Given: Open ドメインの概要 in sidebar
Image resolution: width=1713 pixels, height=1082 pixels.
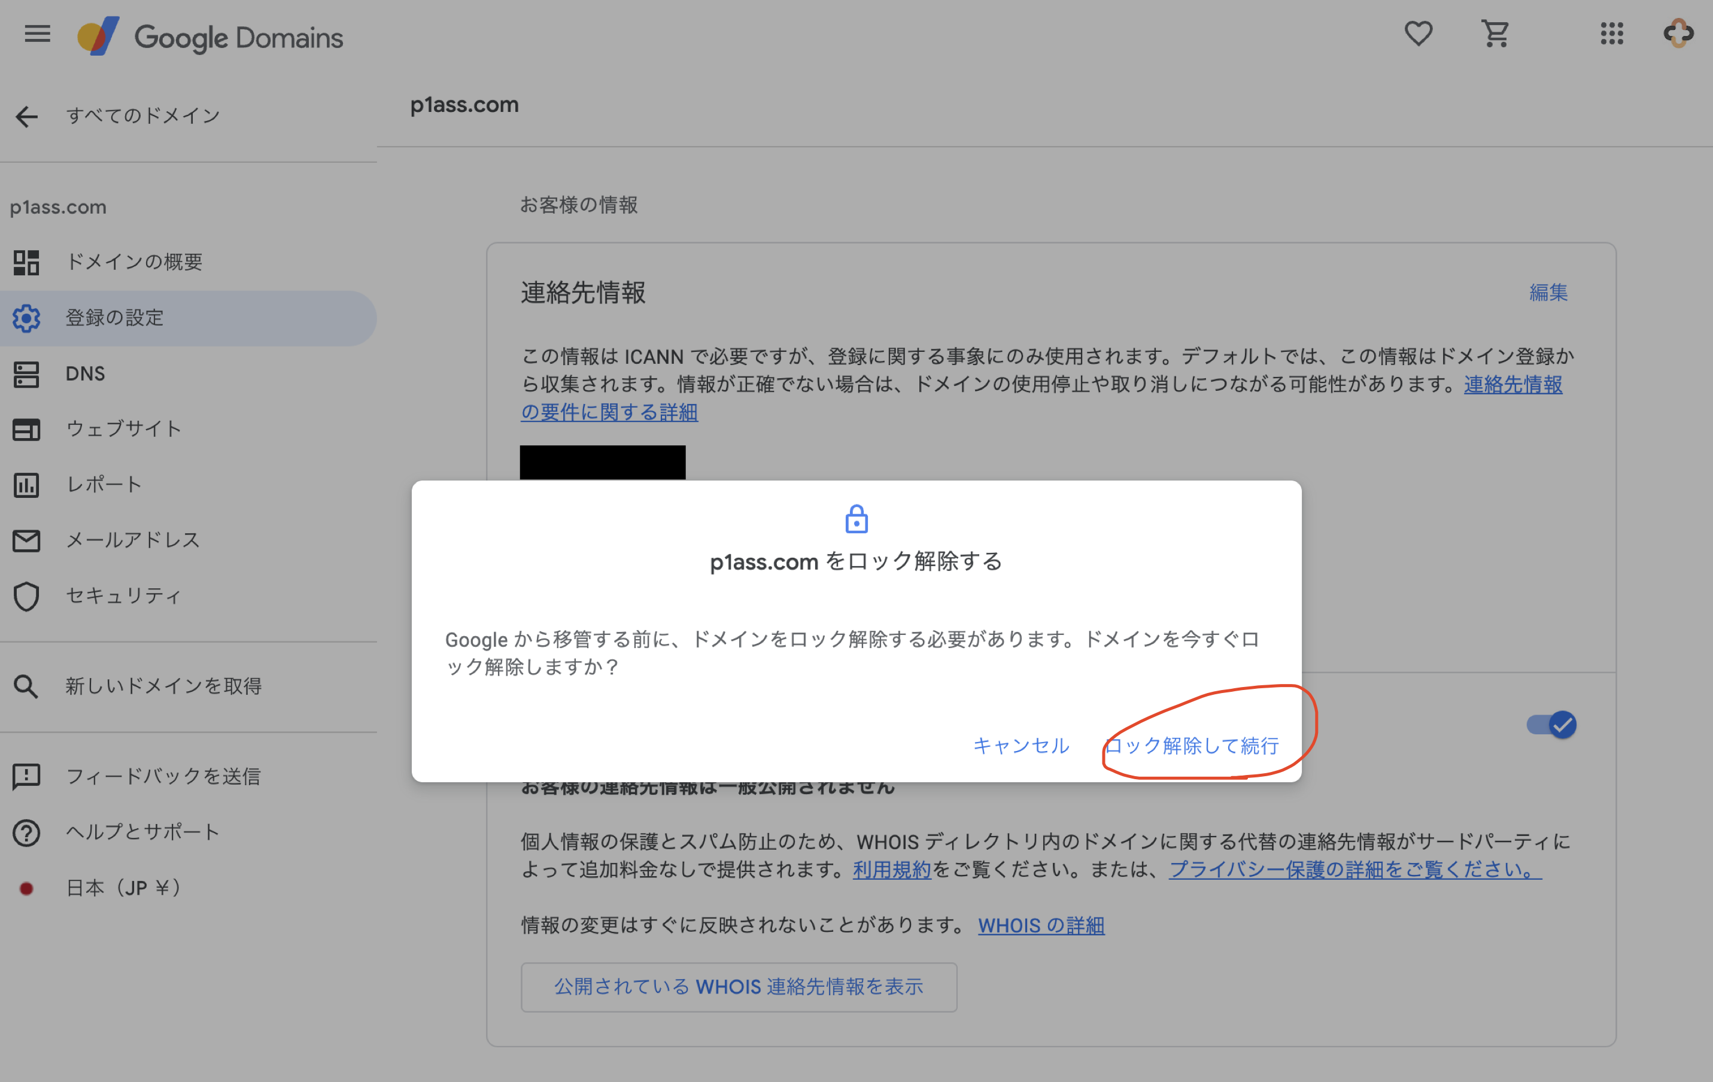Looking at the screenshot, I should coord(133,262).
